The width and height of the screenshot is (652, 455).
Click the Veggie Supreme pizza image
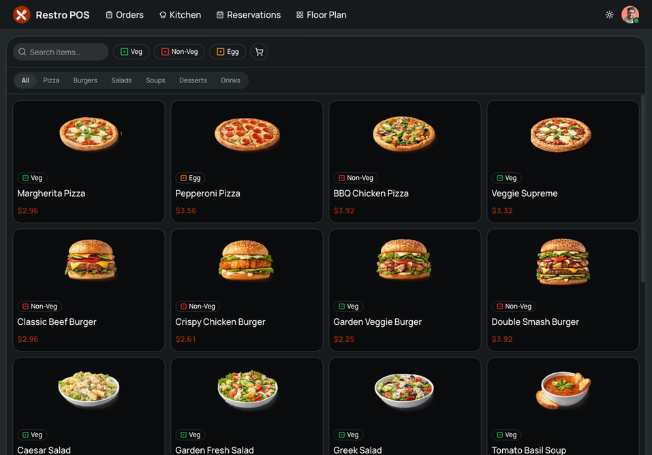coord(561,135)
